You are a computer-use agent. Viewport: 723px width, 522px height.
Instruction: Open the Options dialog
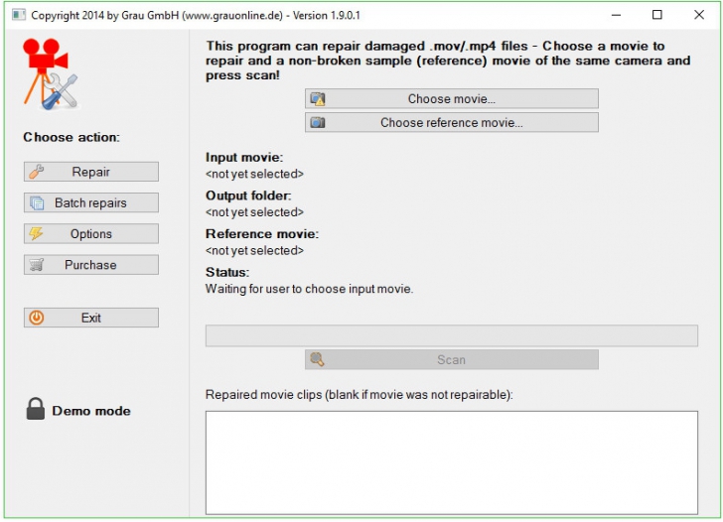coord(90,233)
